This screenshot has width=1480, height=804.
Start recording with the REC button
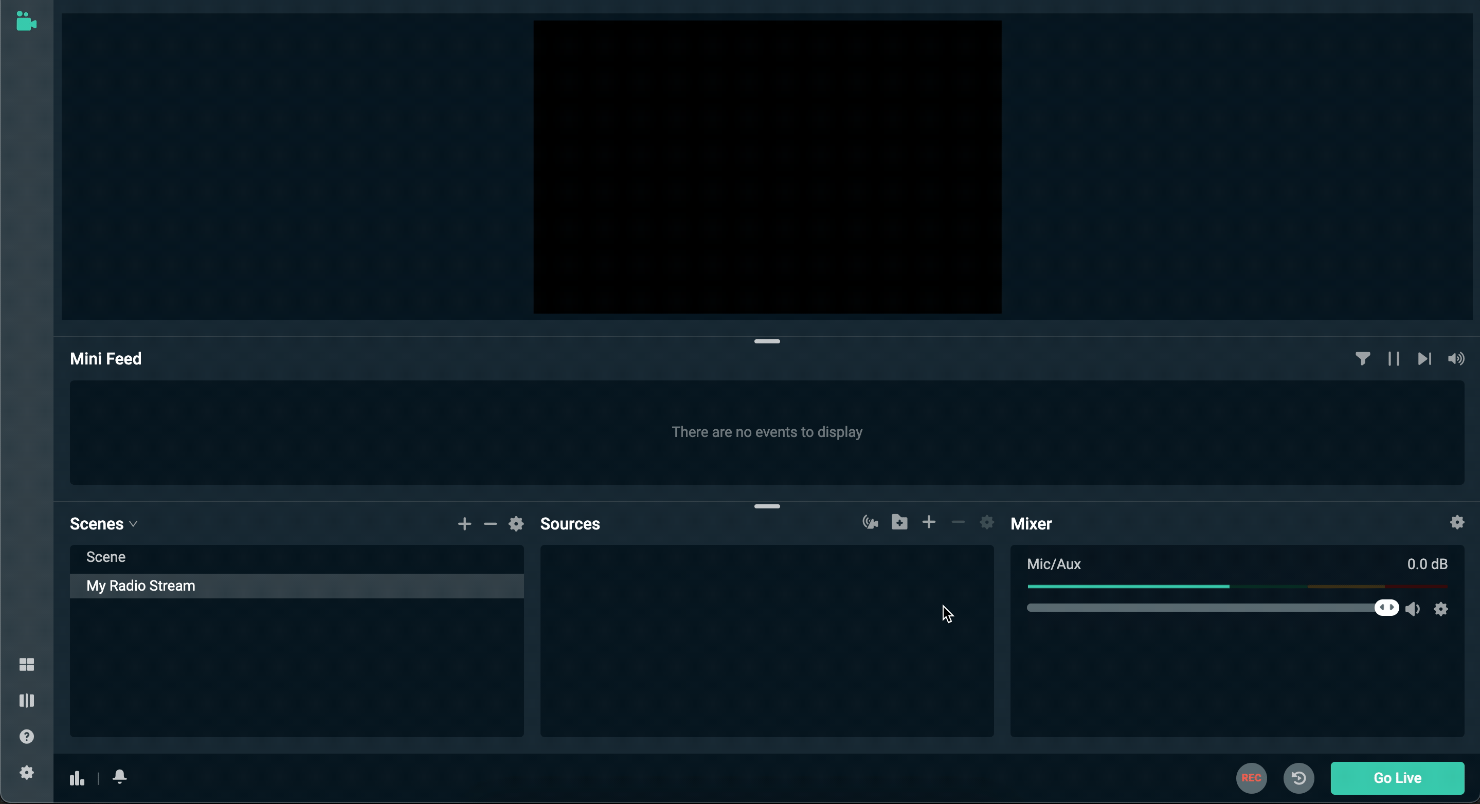pos(1251,778)
